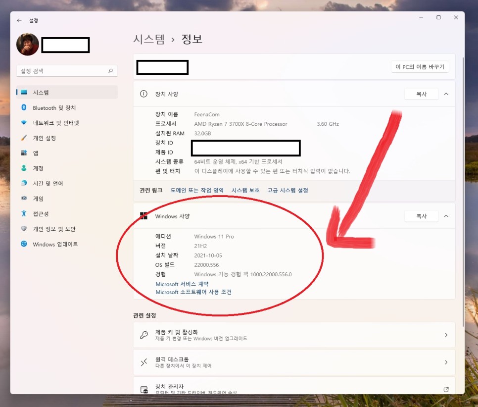Click the 시간 및 언어 globe icon
Viewport: 478px width, 407px height.
(24, 183)
